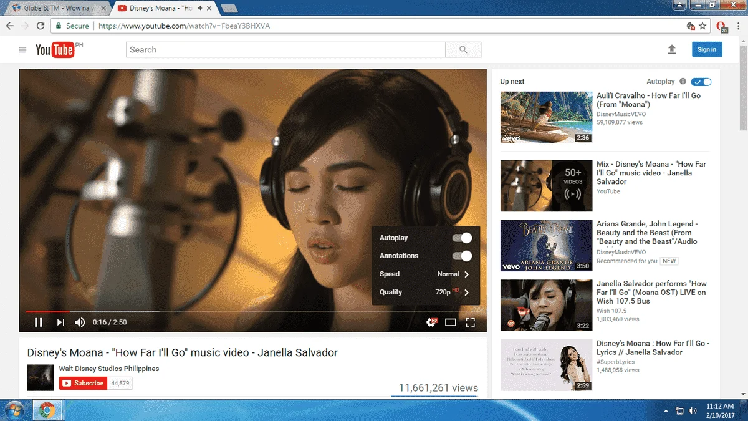748x421 pixels.
Task: Open the Quality submenu
Action: pyautogui.click(x=426, y=292)
